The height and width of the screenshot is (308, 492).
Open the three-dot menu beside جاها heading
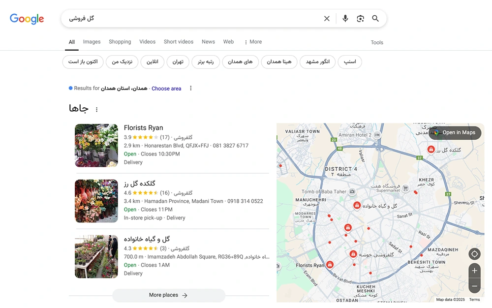click(x=96, y=109)
